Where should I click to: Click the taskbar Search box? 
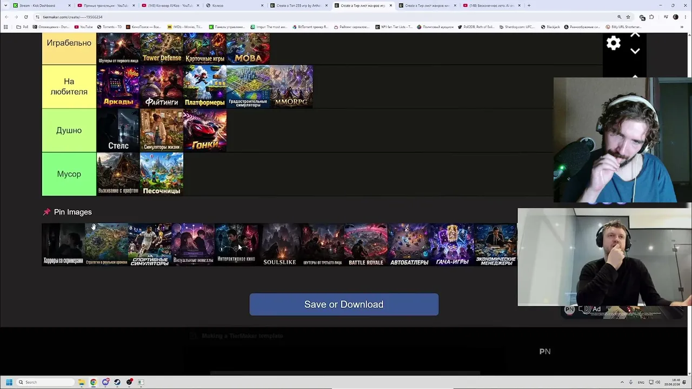[45, 382]
